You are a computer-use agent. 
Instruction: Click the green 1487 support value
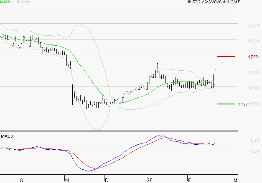click(243, 104)
